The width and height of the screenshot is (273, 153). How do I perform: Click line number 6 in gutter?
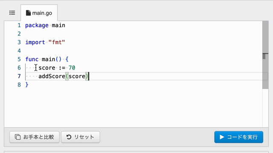(x=19, y=68)
